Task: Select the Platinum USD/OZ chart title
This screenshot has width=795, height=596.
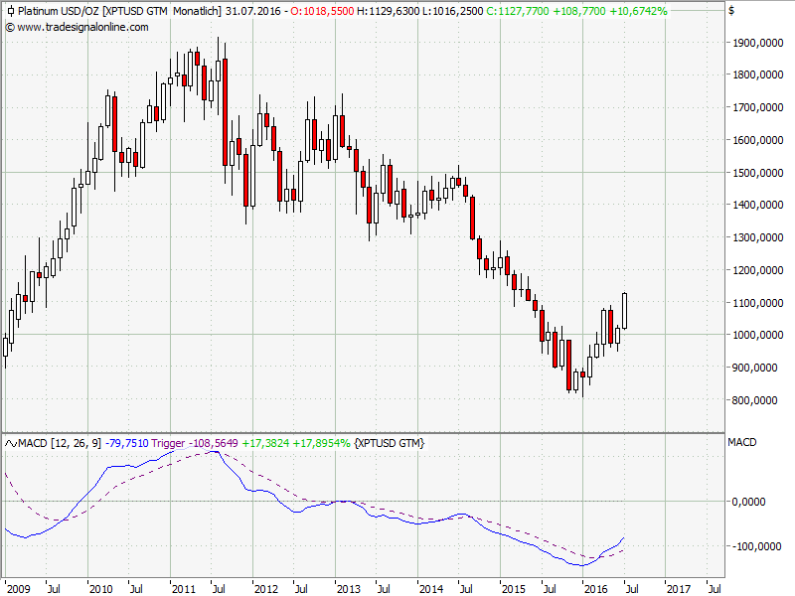Action: [x=58, y=11]
